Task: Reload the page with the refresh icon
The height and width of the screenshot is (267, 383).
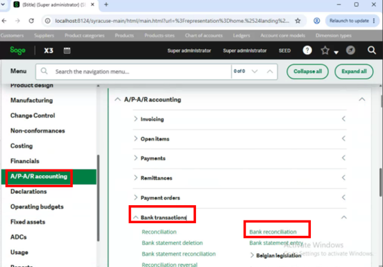Action: (x=31, y=21)
